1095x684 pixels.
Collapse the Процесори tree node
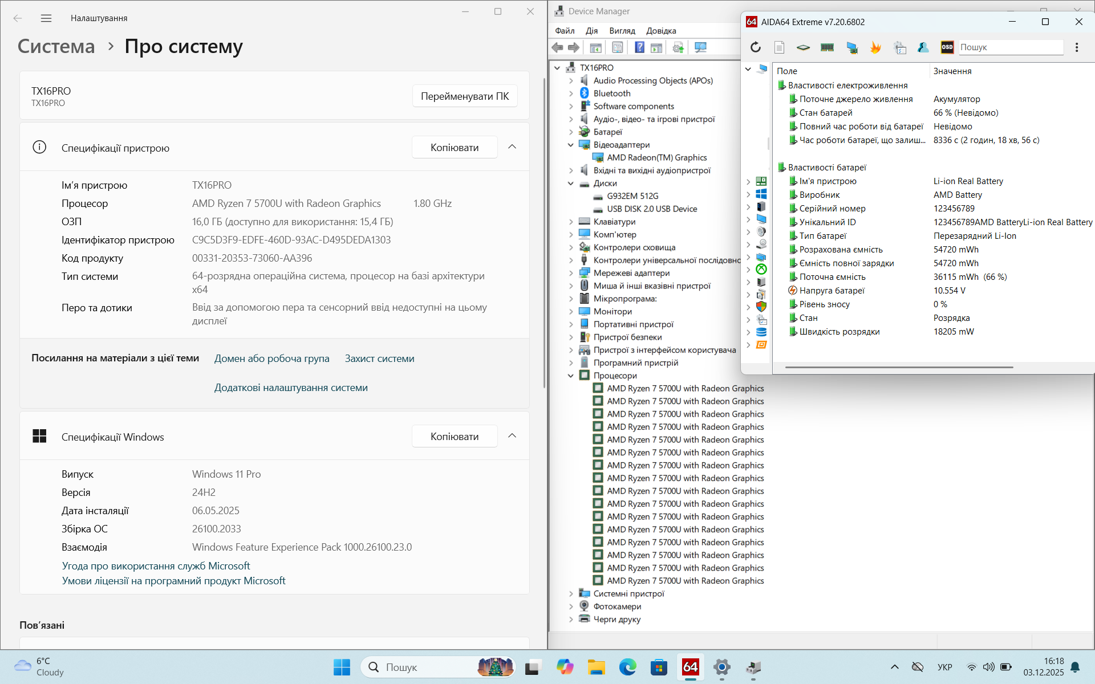click(x=571, y=376)
